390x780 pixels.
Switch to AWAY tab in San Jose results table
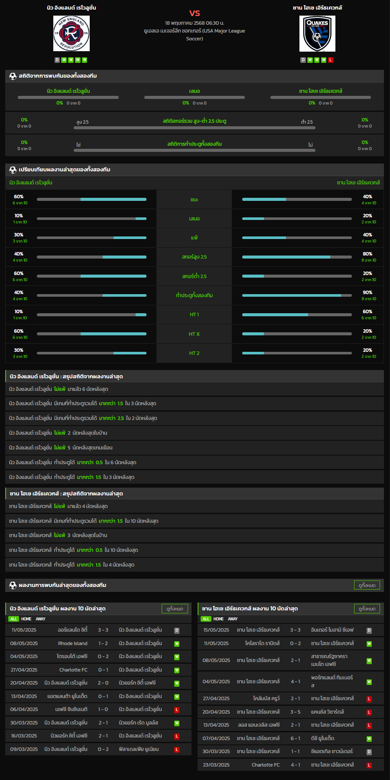tap(233, 619)
